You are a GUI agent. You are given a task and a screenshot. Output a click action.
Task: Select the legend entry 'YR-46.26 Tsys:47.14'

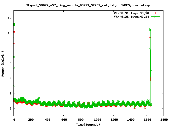pos(132,17)
